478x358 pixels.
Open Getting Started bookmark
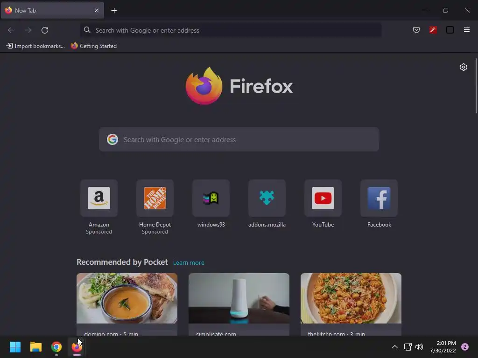pyautogui.click(x=94, y=46)
